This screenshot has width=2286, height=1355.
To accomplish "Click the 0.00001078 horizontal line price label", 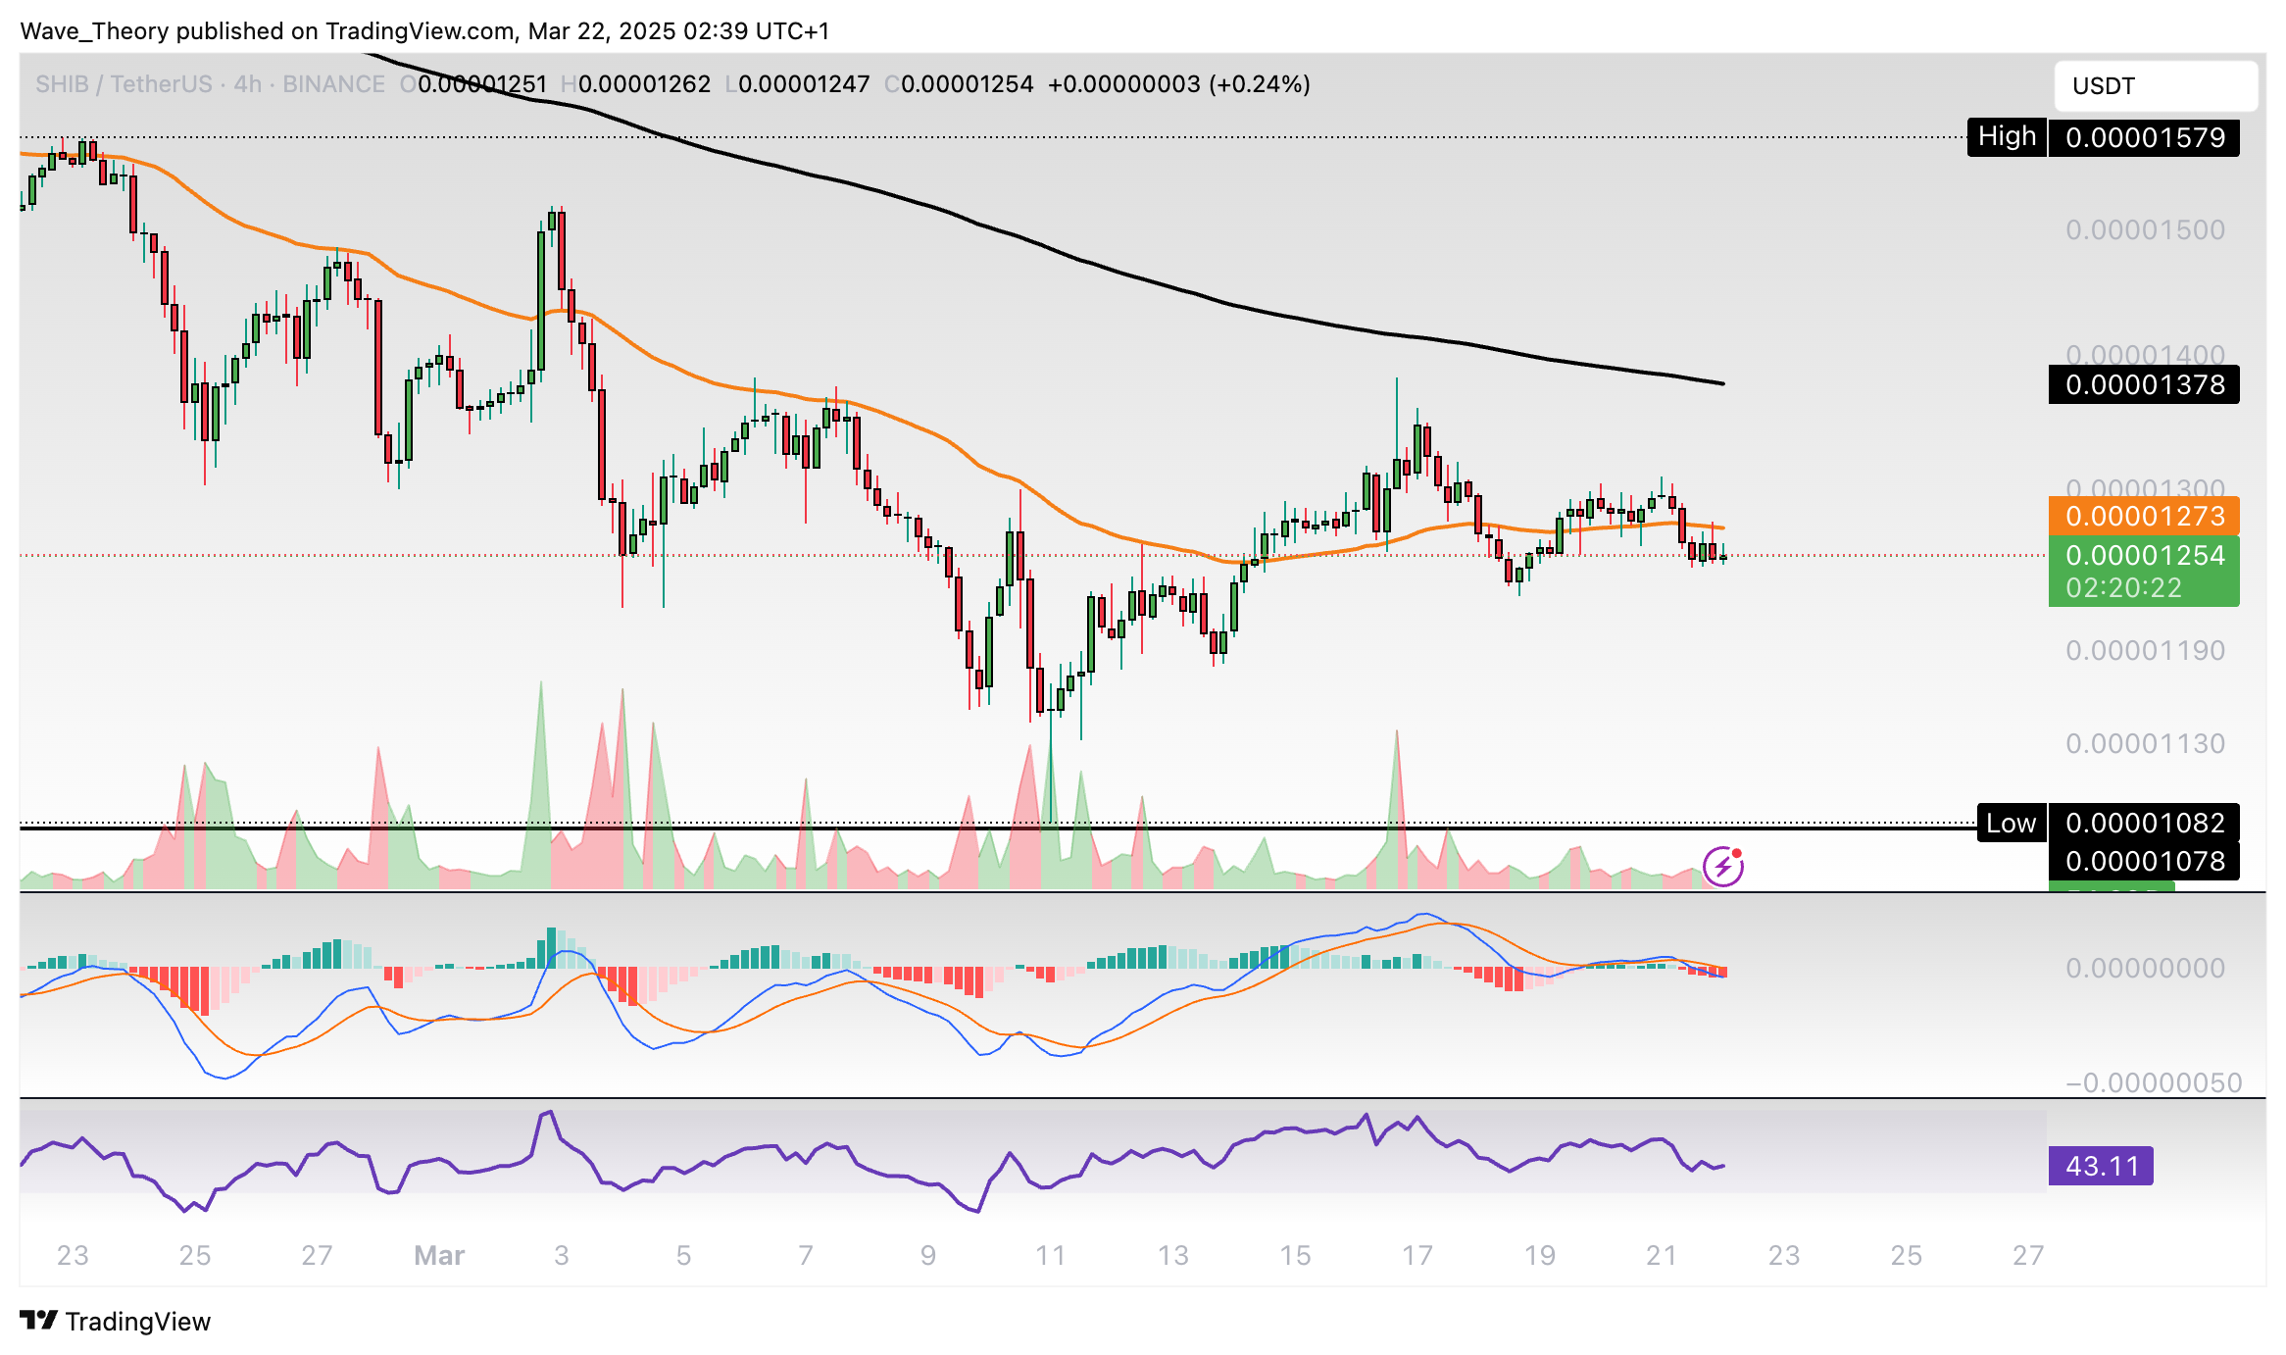I will coord(2144,861).
